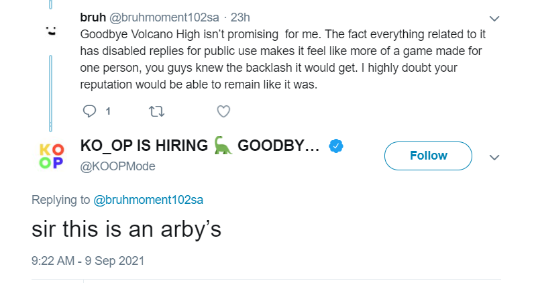
Task: Follow the KO_OP account
Action: [x=428, y=156]
